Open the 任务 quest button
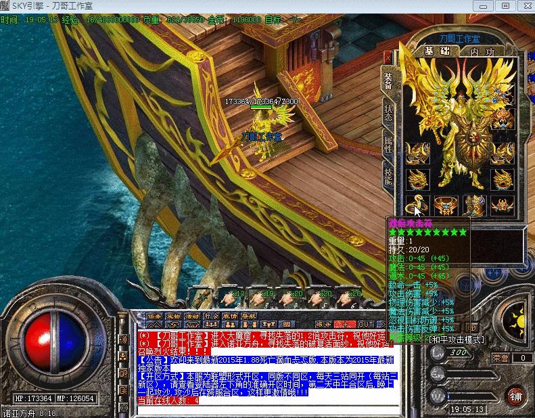The width and height of the screenshot is (535, 418). (x=155, y=317)
